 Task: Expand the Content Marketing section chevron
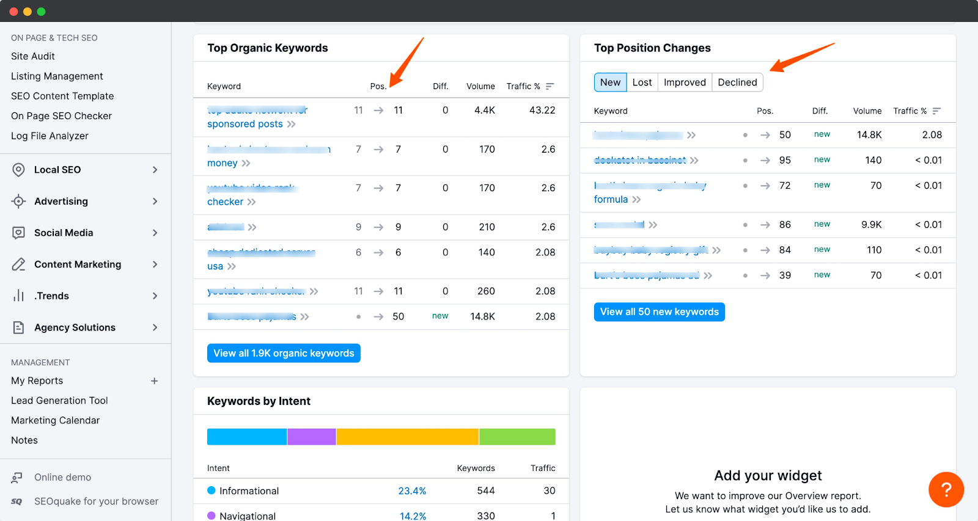pyautogui.click(x=155, y=264)
